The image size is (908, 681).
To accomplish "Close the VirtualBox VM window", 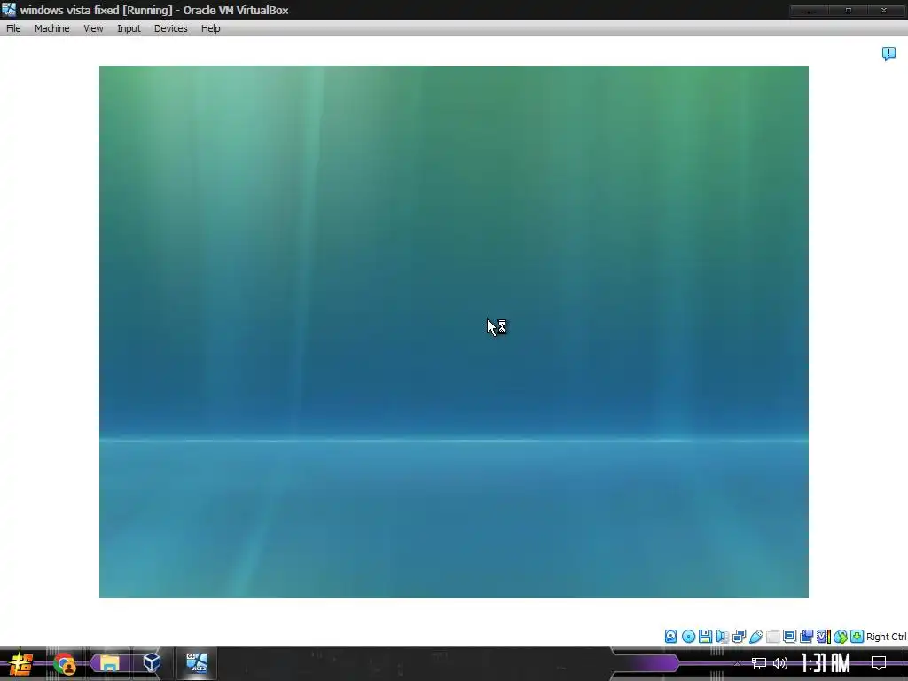I will pos(884,10).
